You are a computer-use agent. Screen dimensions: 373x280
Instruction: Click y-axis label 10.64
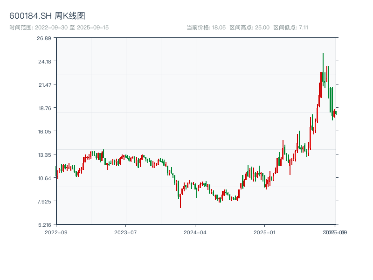coord(45,178)
